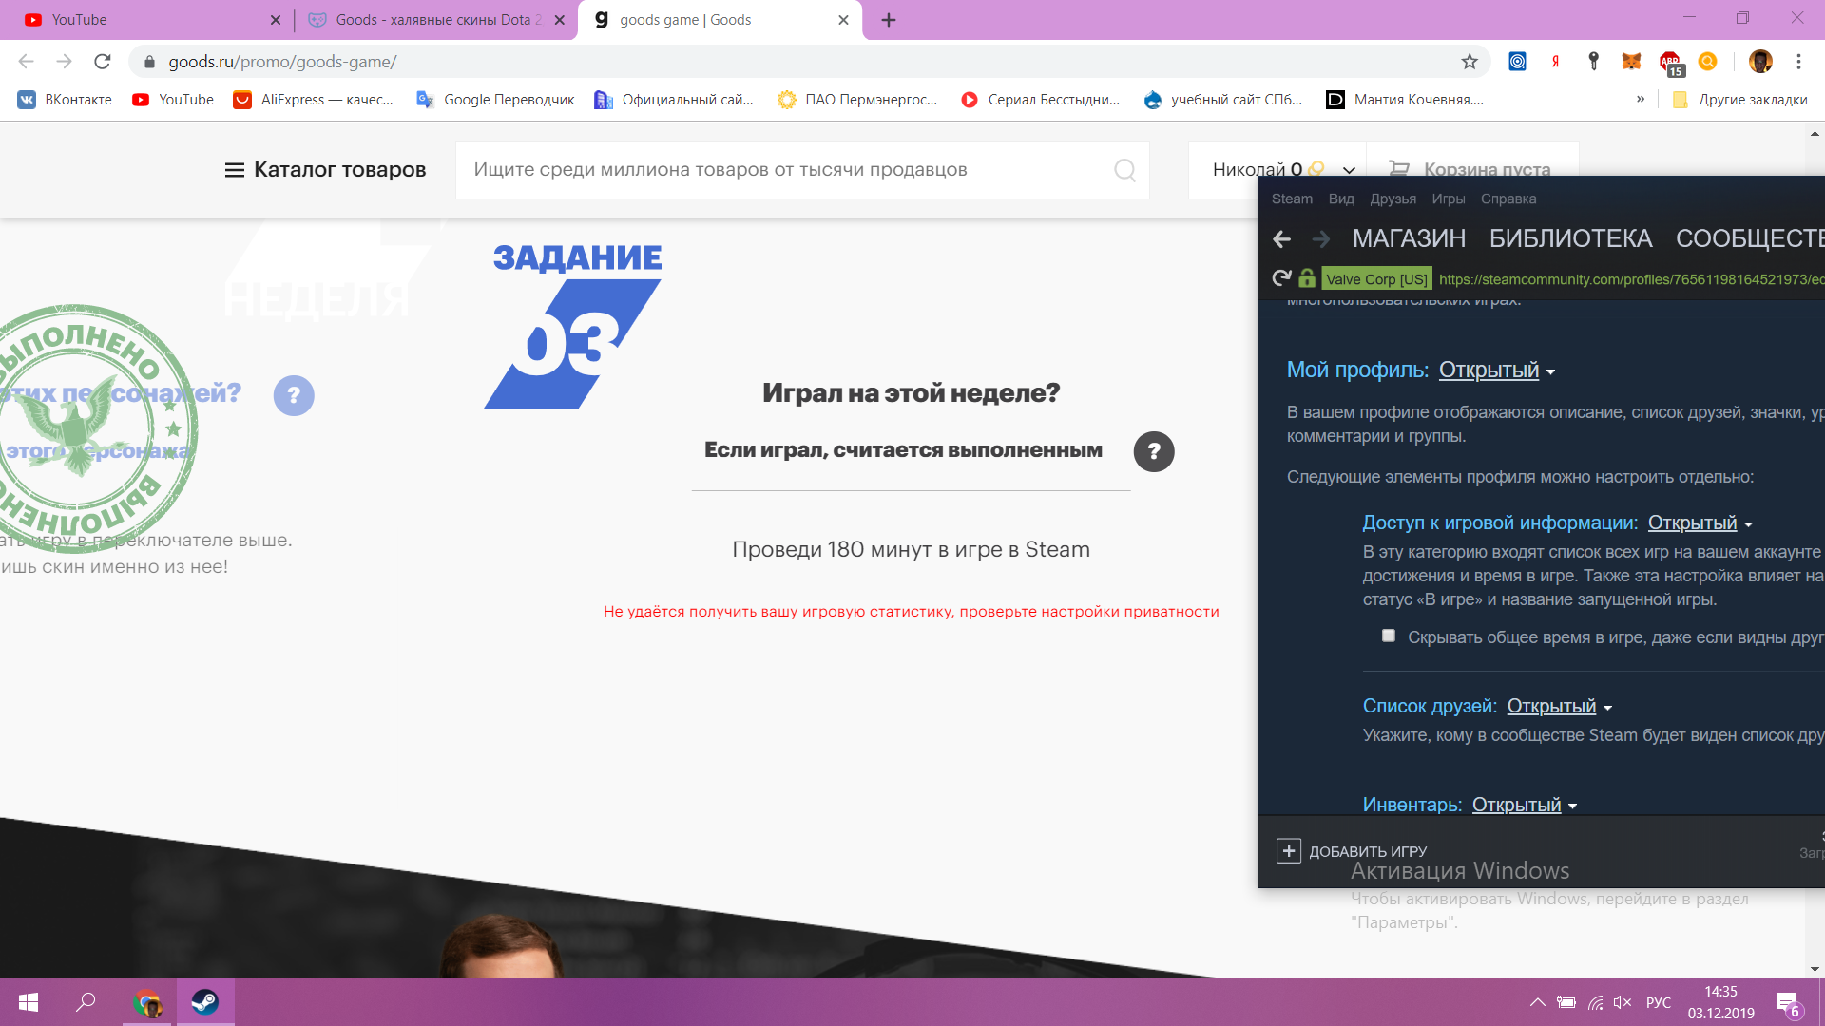This screenshot has height=1026, width=1825.
Task: Open the Игры menu in Steam
Action: 1448,199
